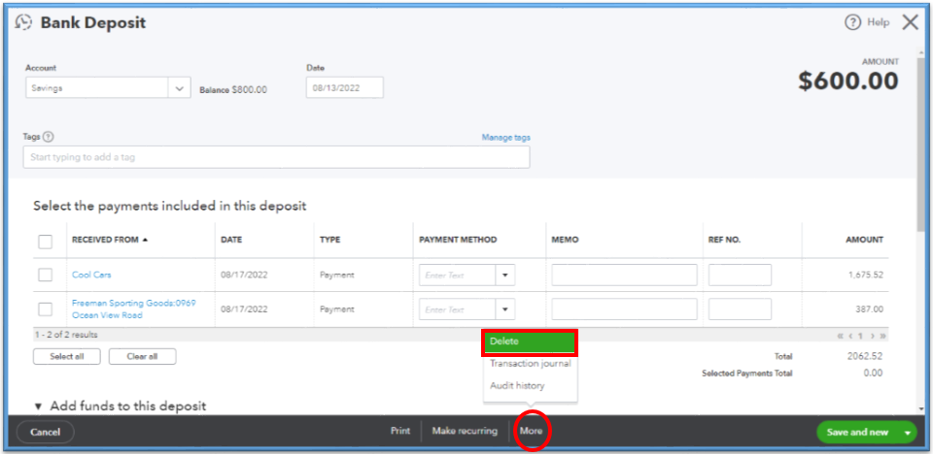933x454 pixels.
Task: Click the Type column header
Action: (x=329, y=240)
